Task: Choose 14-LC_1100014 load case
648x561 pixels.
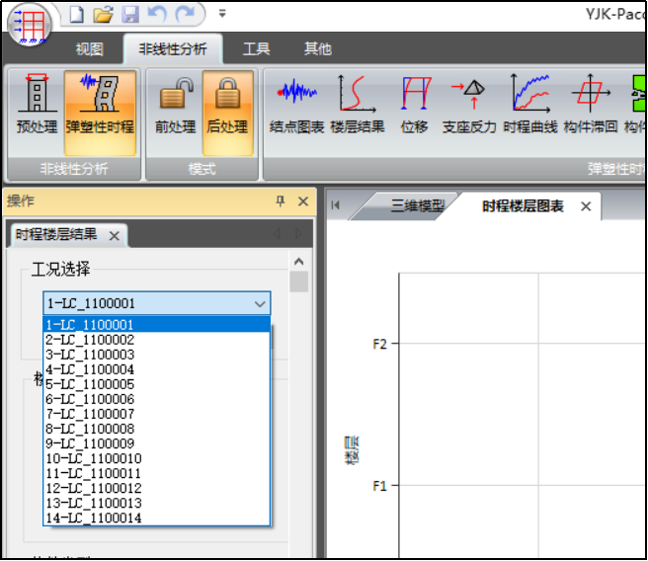Action: pyautogui.click(x=157, y=518)
